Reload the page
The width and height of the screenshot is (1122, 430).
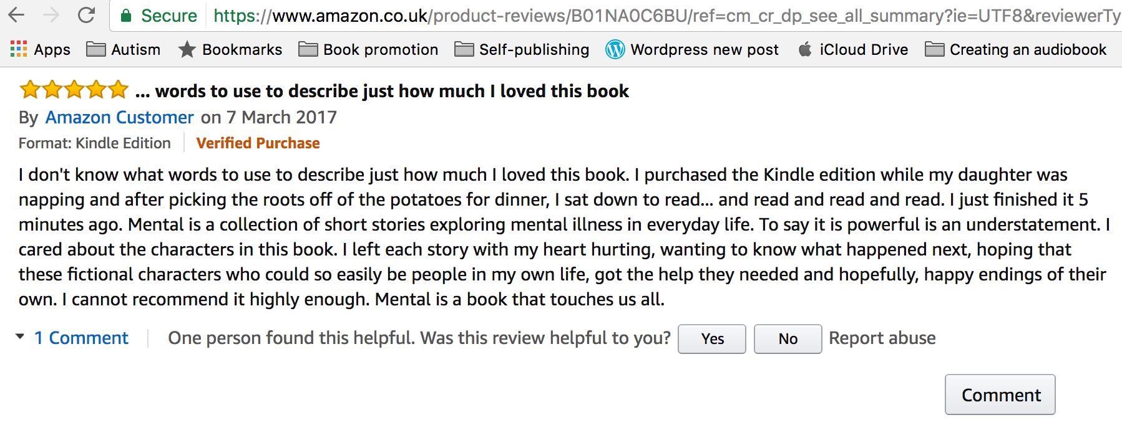[85, 16]
